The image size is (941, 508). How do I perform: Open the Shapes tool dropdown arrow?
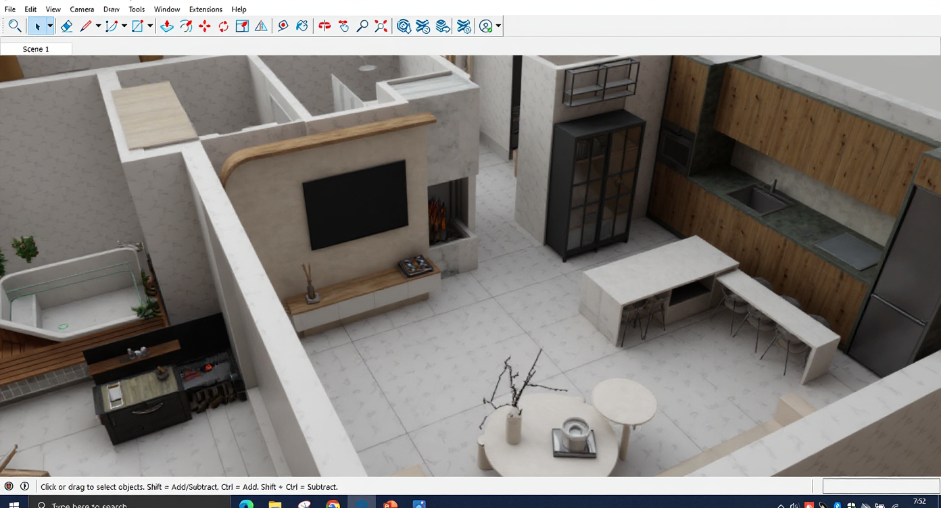pos(150,26)
